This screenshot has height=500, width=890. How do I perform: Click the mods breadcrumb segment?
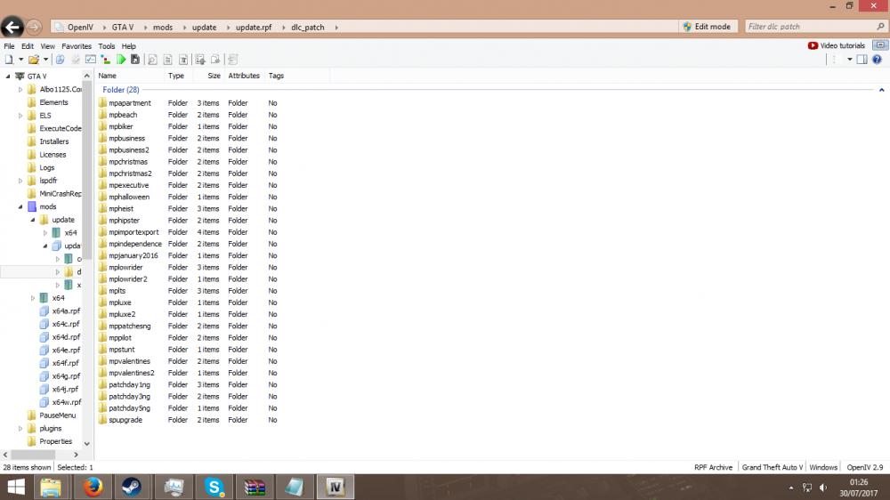(162, 27)
